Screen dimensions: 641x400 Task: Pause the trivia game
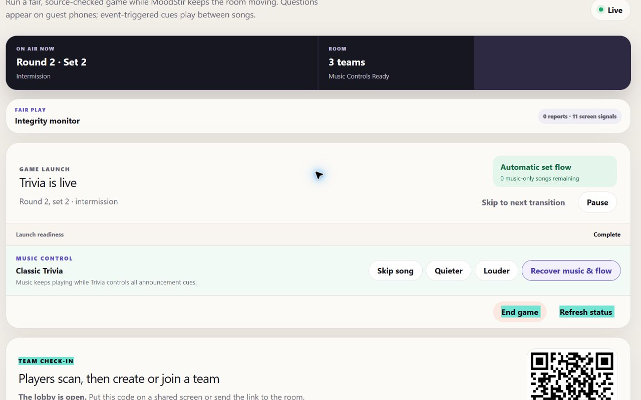[597, 202]
